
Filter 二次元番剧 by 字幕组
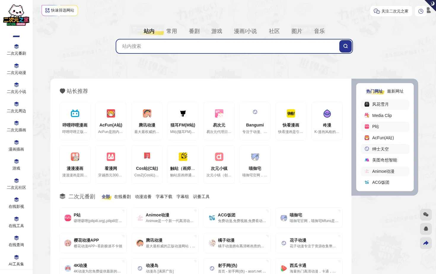(x=183, y=197)
